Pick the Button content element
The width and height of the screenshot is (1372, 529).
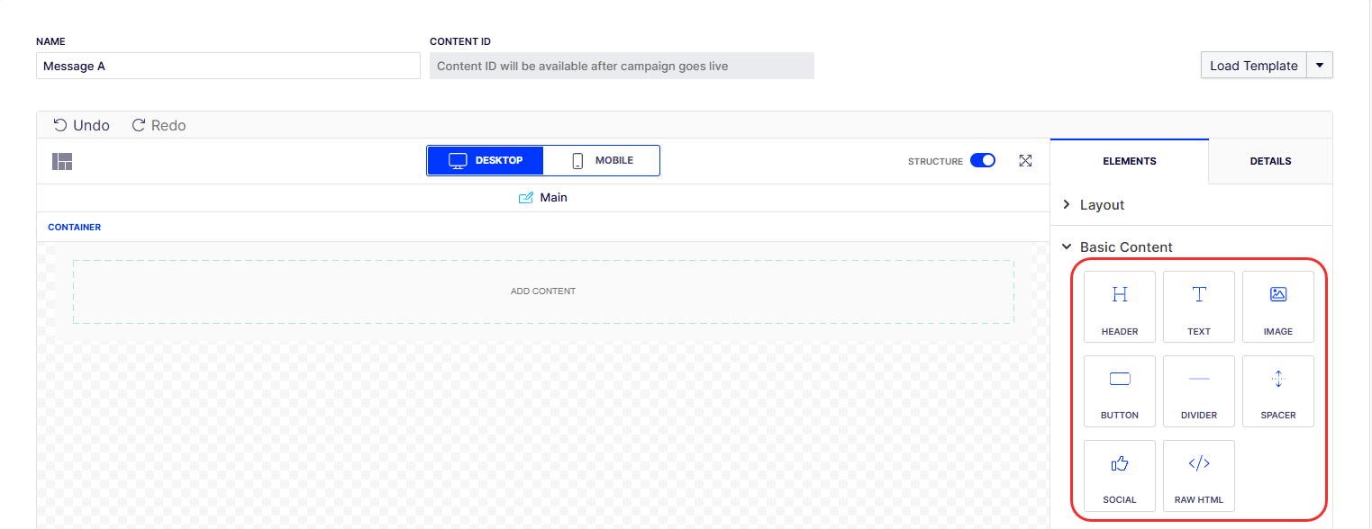coord(1120,391)
